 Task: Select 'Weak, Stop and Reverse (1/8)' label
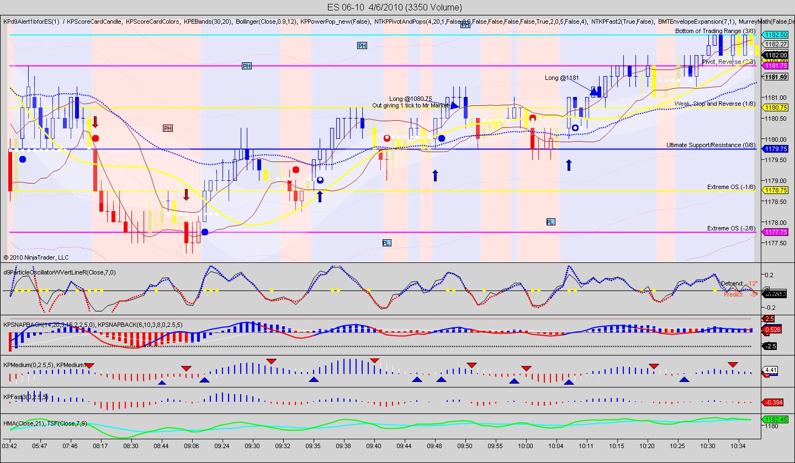714,104
